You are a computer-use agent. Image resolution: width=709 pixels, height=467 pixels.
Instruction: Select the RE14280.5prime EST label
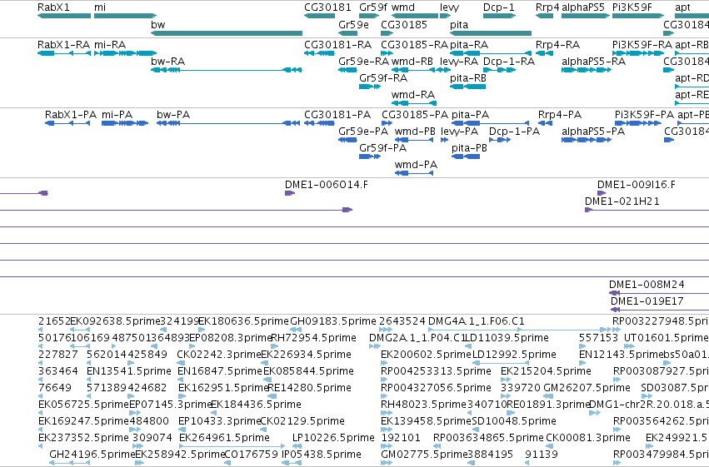coord(310,388)
